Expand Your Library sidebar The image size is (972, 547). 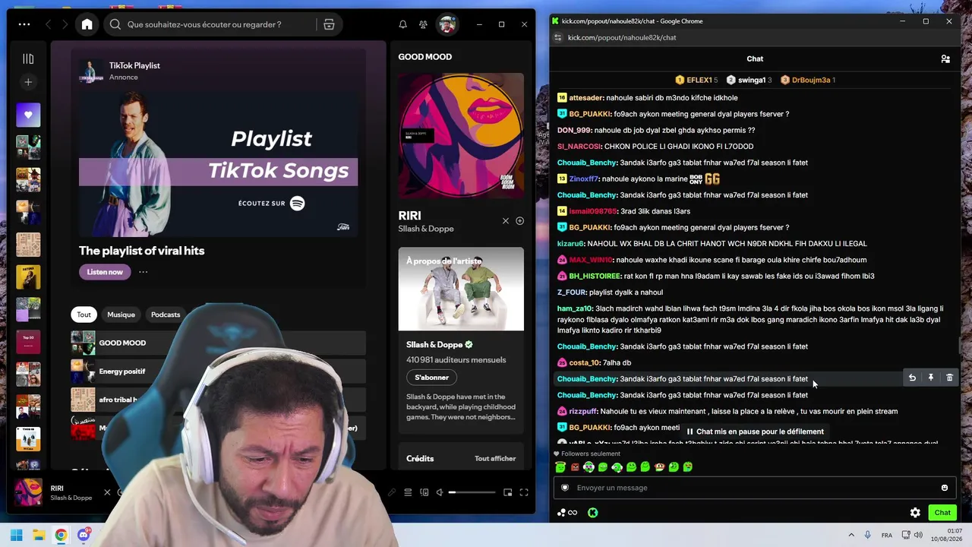coord(28,58)
